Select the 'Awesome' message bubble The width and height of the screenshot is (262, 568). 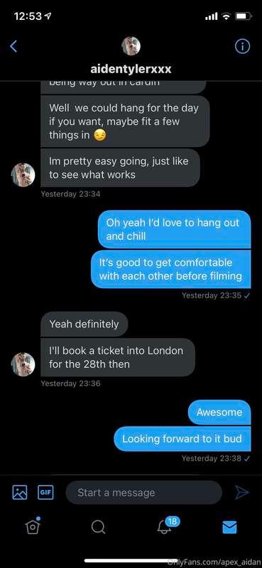[x=219, y=413]
